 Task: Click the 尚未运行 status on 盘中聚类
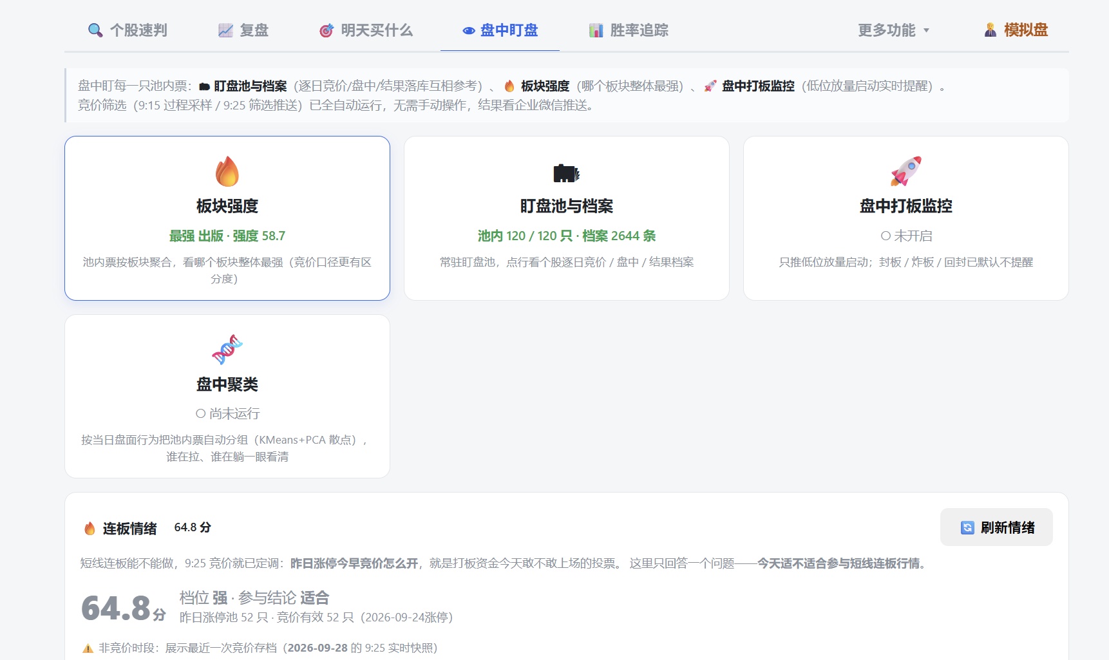coord(227,414)
